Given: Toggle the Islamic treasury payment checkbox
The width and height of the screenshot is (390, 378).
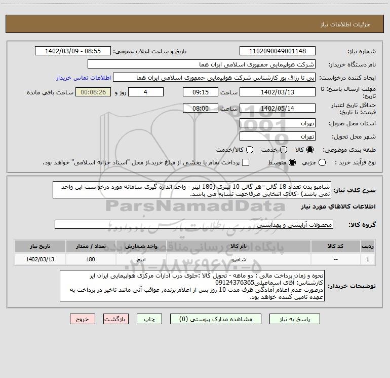Looking at the screenshot, I should click(x=246, y=162).
